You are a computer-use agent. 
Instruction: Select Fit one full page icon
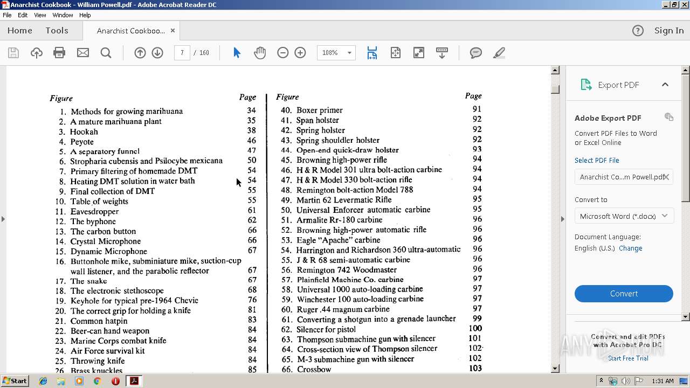click(396, 53)
